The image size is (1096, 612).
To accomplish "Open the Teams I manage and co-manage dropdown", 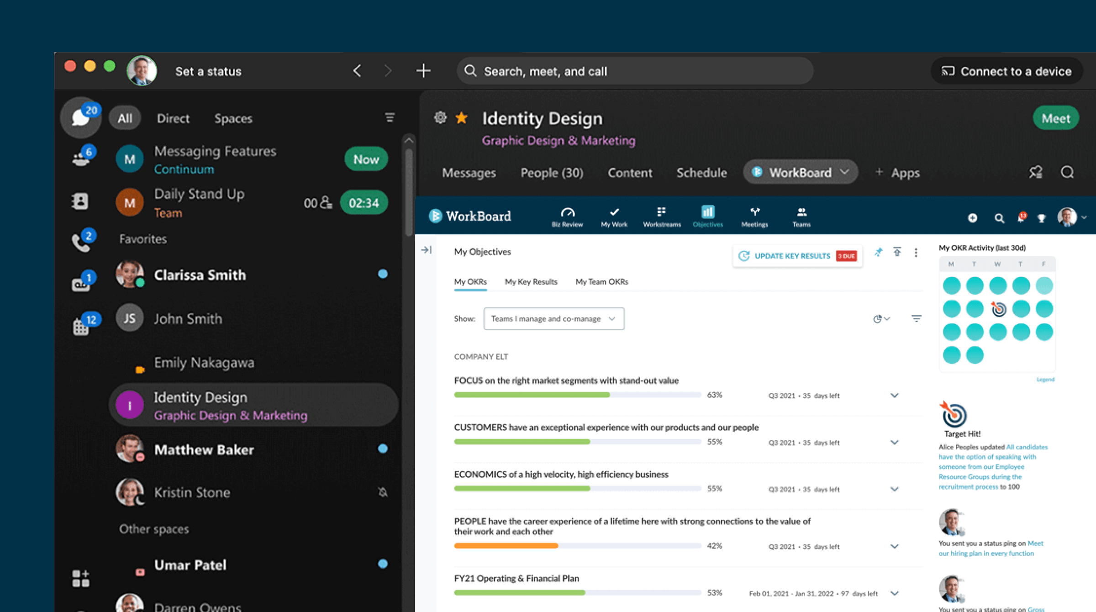I will tap(553, 318).
